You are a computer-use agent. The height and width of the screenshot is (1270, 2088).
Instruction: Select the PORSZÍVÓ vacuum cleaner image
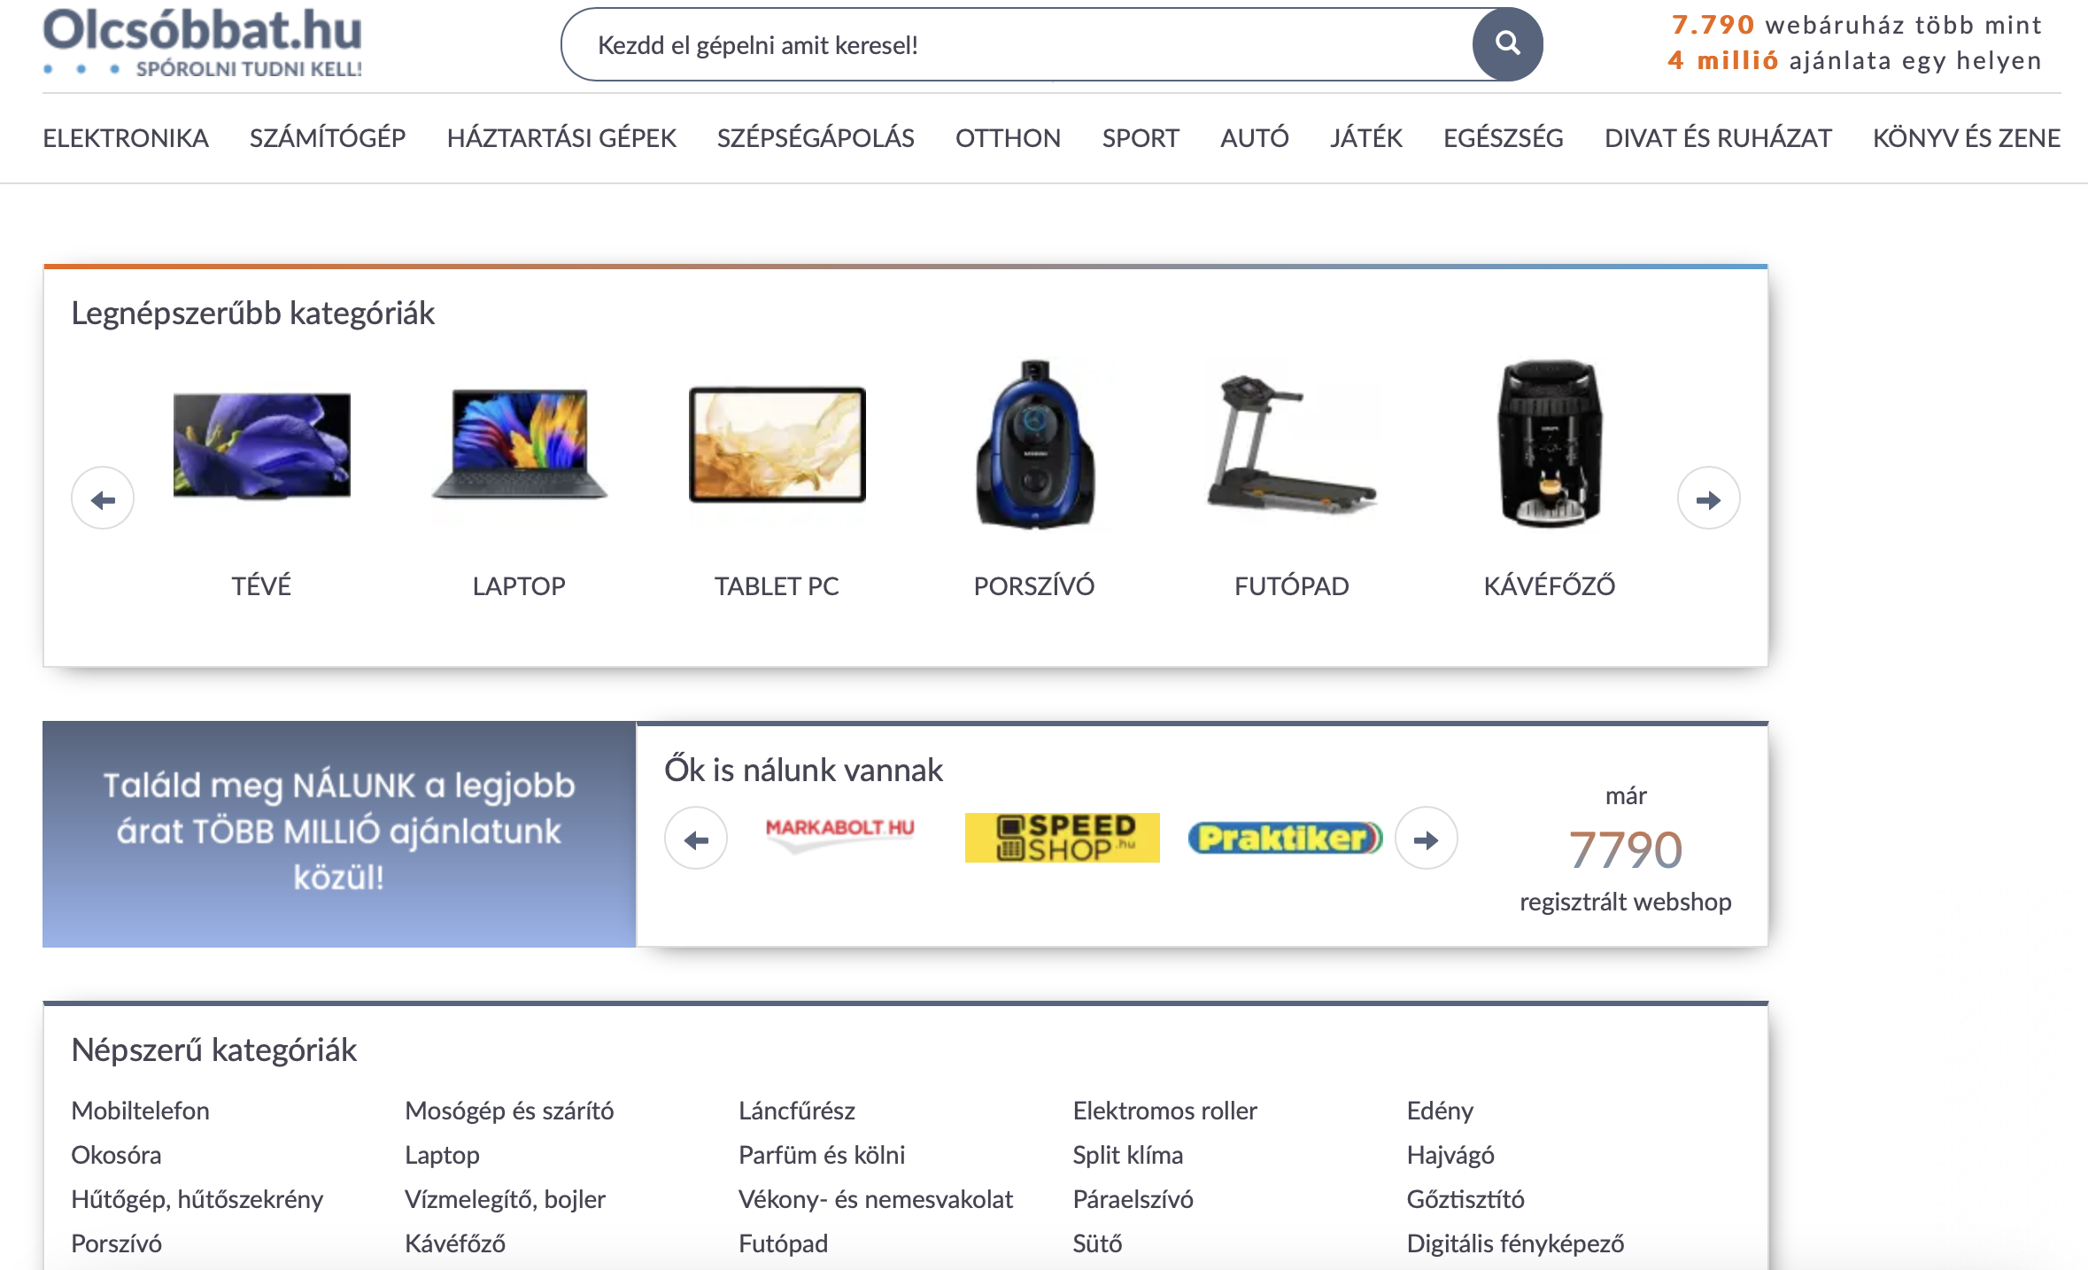[x=1034, y=444]
